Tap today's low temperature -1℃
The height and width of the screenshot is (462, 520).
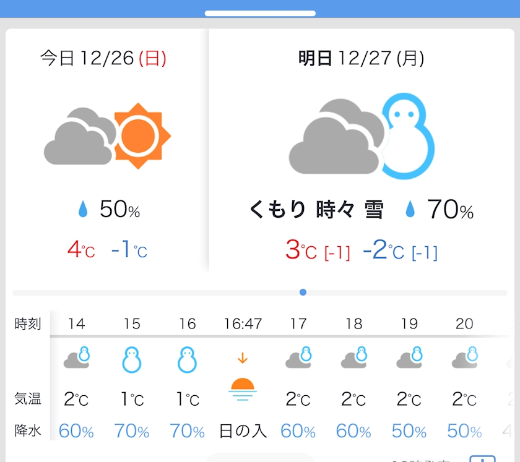tap(129, 250)
